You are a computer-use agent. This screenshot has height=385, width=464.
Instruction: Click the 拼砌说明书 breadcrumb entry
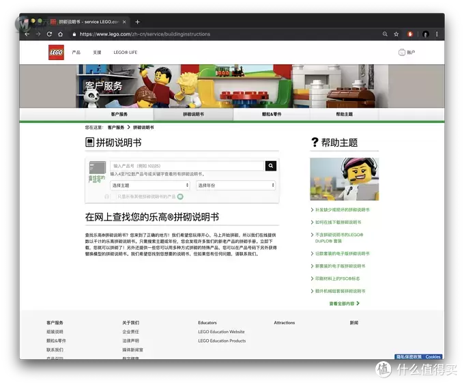[143, 128]
